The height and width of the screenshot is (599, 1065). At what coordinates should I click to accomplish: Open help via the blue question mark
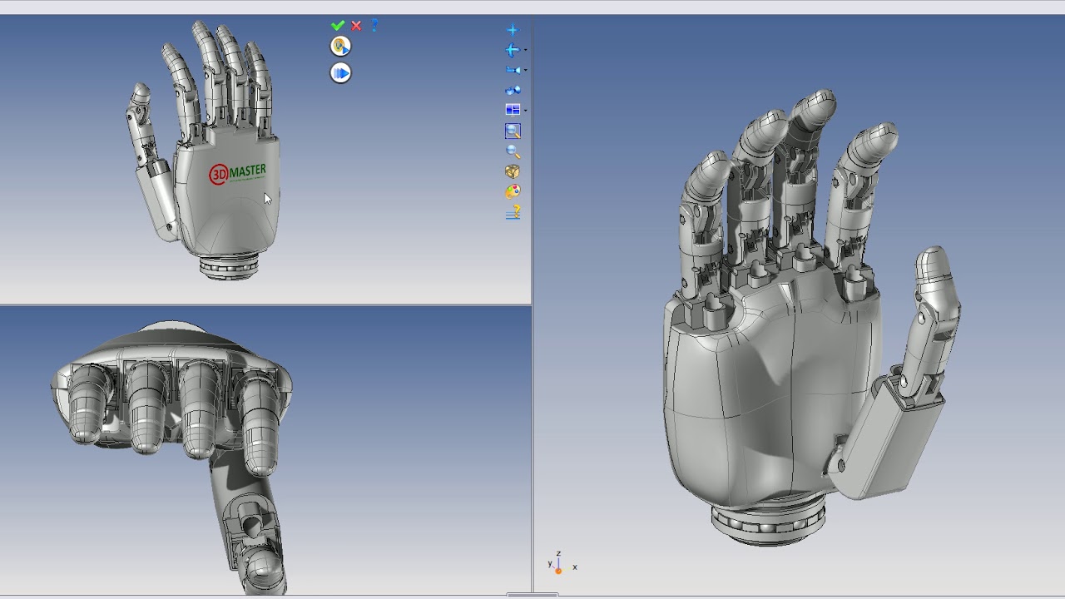tap(374, 25)
